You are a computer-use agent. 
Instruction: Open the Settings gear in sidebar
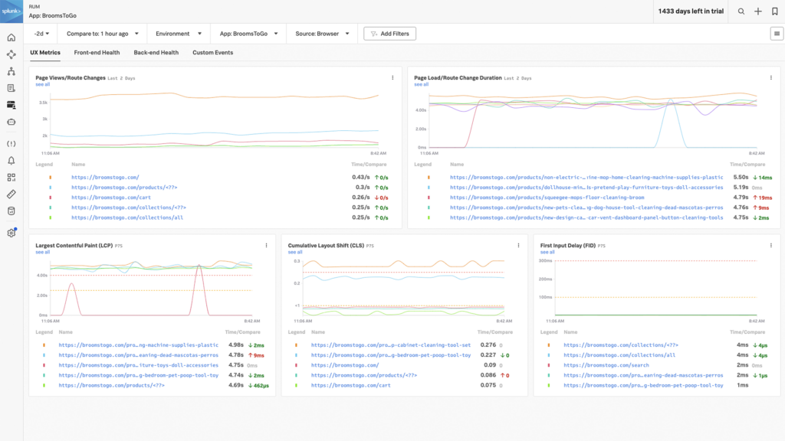click(11, 233)
